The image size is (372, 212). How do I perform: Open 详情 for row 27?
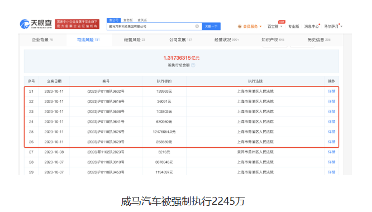click(331, 152)
